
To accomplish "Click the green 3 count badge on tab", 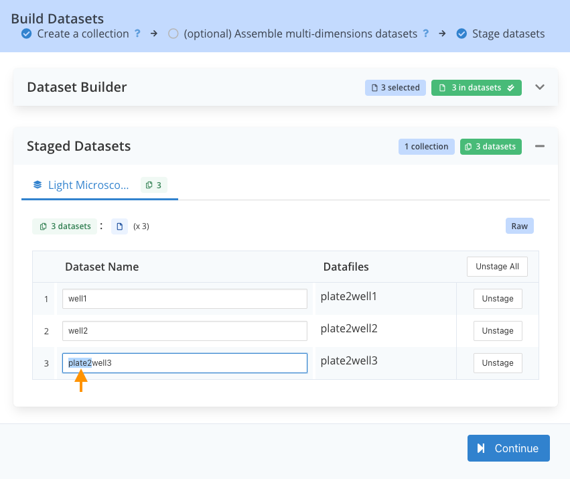I will [154, 185].
